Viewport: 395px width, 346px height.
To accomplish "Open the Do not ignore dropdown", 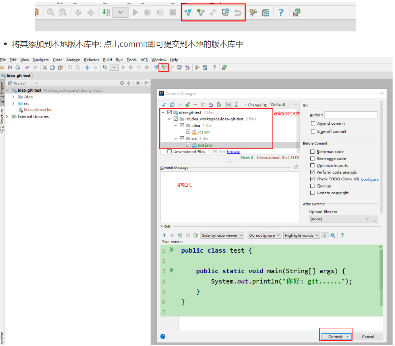I will pos(265,235).
